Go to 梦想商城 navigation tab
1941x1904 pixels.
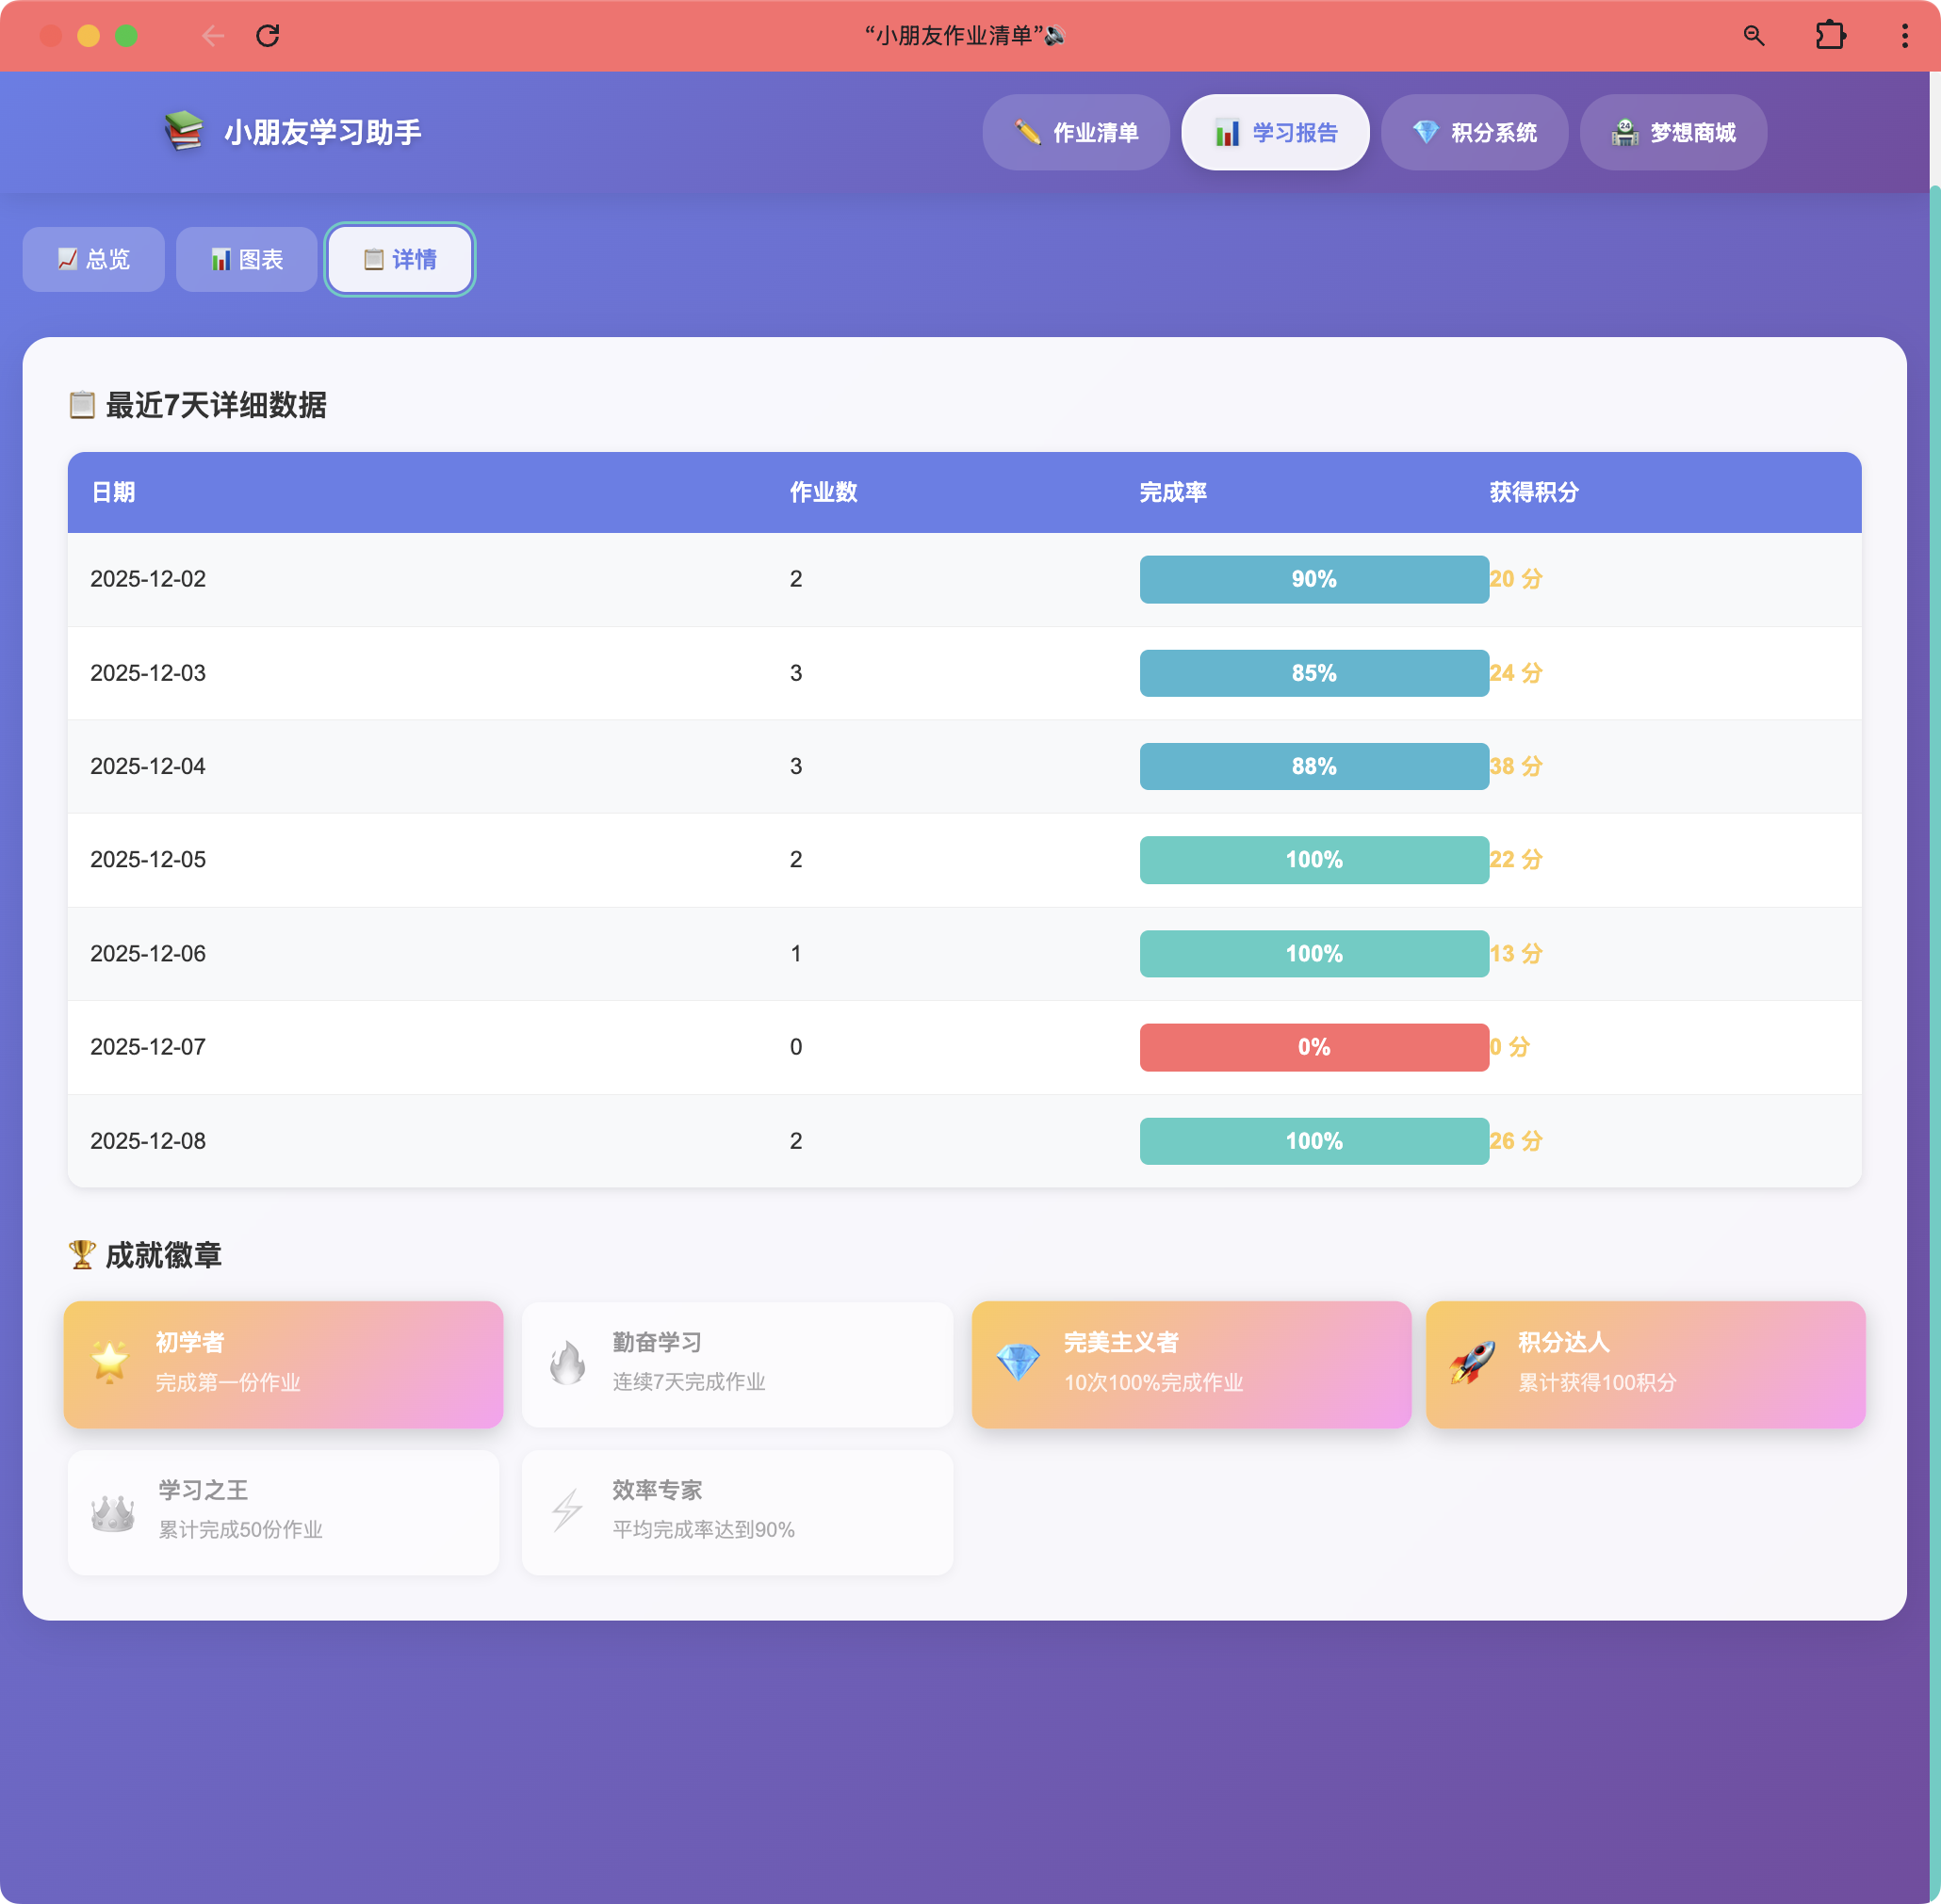point(1672,132)
